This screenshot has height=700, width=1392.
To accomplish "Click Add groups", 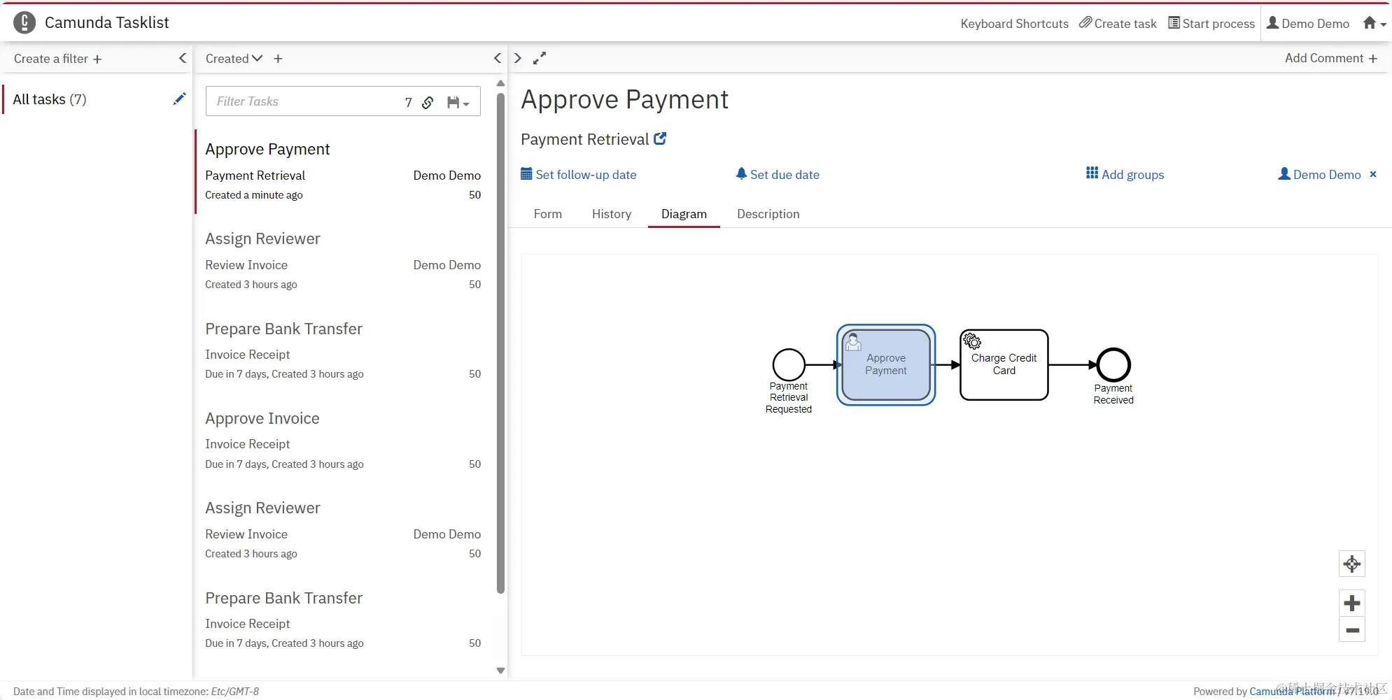I will point(1125,174).
